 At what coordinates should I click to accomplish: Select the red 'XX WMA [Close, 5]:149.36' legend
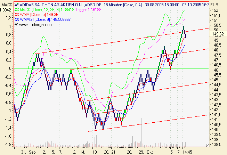[37, 15]
